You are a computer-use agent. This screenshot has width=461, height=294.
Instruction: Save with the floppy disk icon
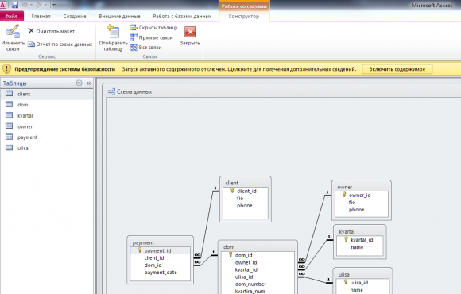coord(14,5)
